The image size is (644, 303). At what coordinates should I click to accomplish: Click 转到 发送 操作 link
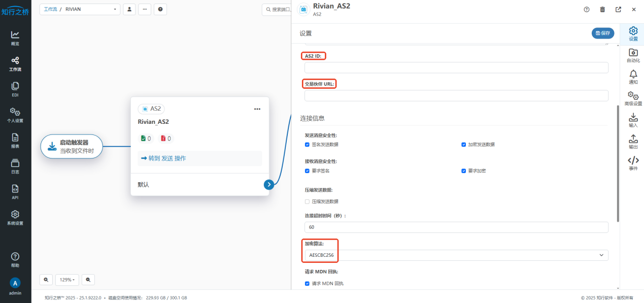click(163, 158)
